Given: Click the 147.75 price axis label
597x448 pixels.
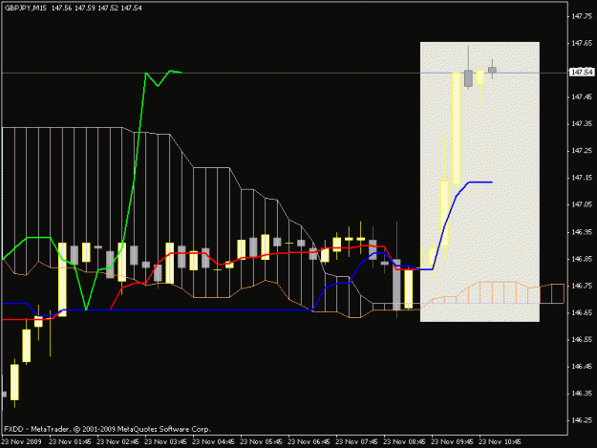Looking at the screenshot, I should pos(582,16).
